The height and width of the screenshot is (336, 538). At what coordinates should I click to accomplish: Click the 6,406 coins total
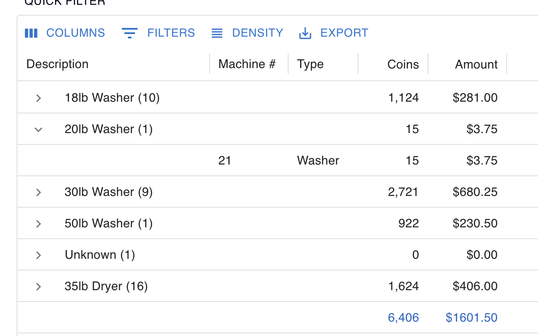(x=403, y=318)
